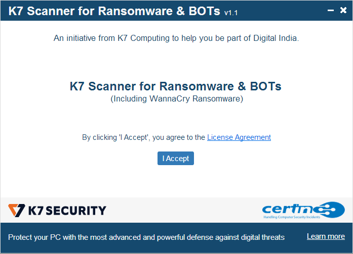This screenshot has height=254, width=353.
Task: Select the Digital India initiative sentence
Action: 176,38
